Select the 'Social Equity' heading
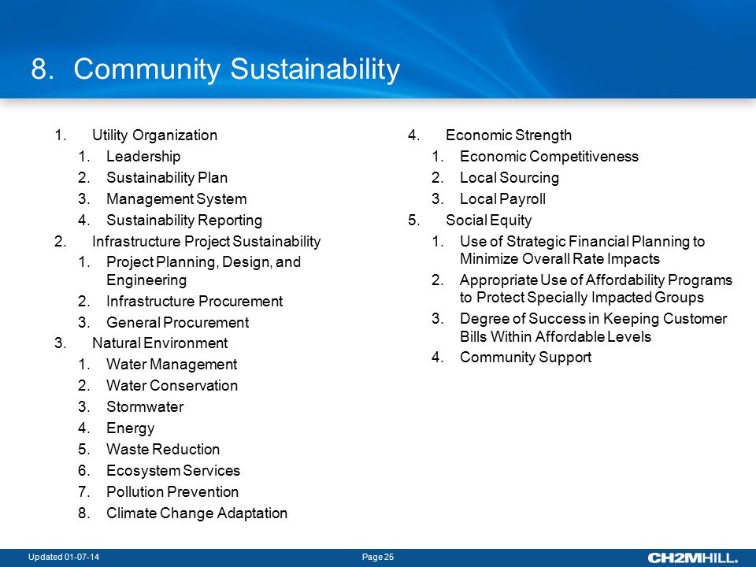The image size is (756, 567). 488,220
